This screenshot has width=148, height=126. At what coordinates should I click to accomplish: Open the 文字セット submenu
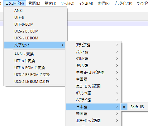[x=35, y=45]
